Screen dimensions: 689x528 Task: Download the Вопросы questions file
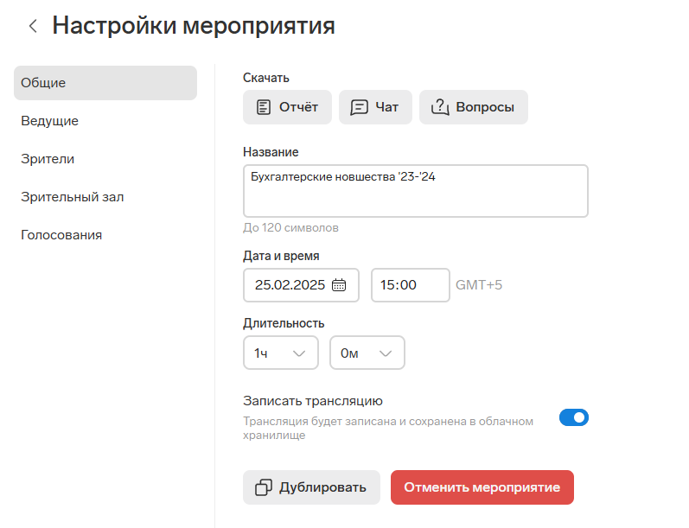pos(474,107)
